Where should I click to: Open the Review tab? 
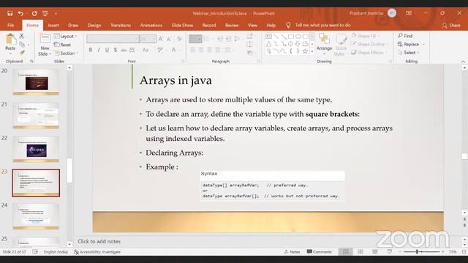point(232,26)
